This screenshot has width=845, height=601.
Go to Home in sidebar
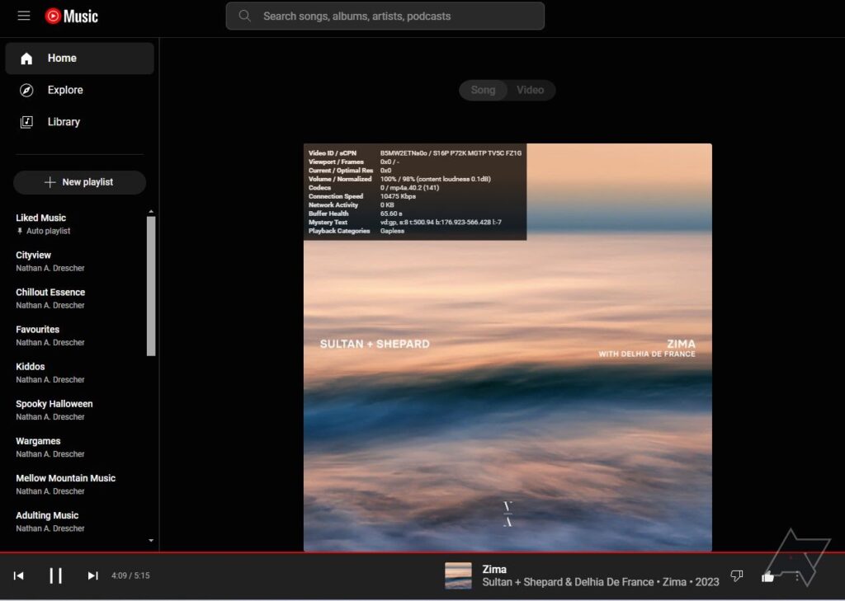pos(80,59)
